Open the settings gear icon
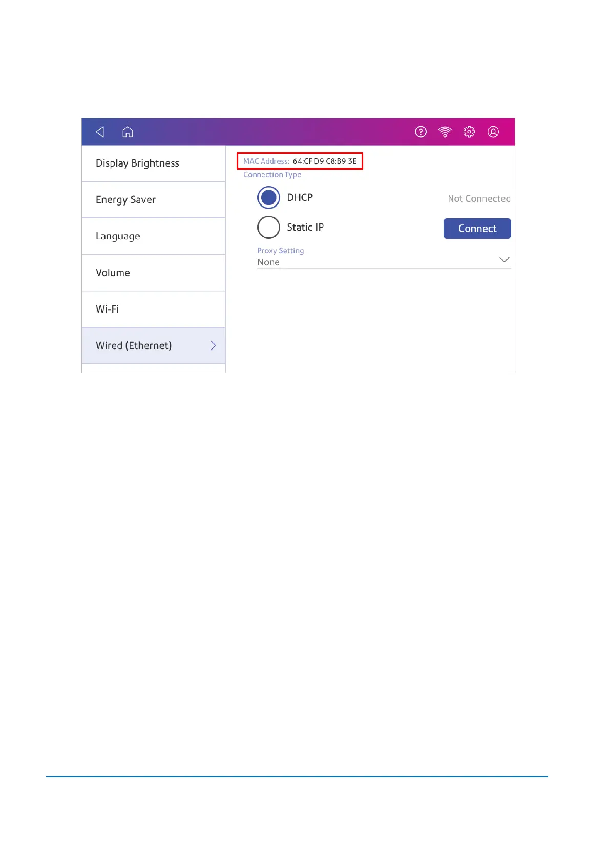Viewport: 610px width, 863px height. click(469, 132)
